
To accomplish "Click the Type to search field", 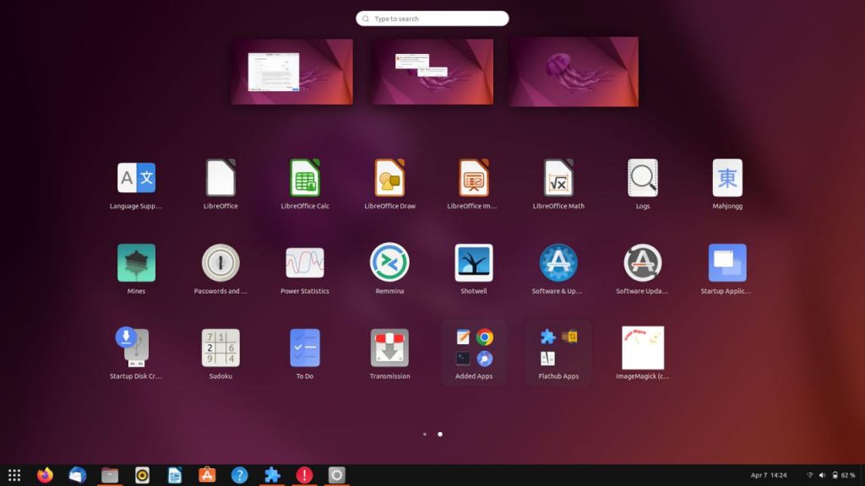I will pyautogui.click(x=432, y=18).
